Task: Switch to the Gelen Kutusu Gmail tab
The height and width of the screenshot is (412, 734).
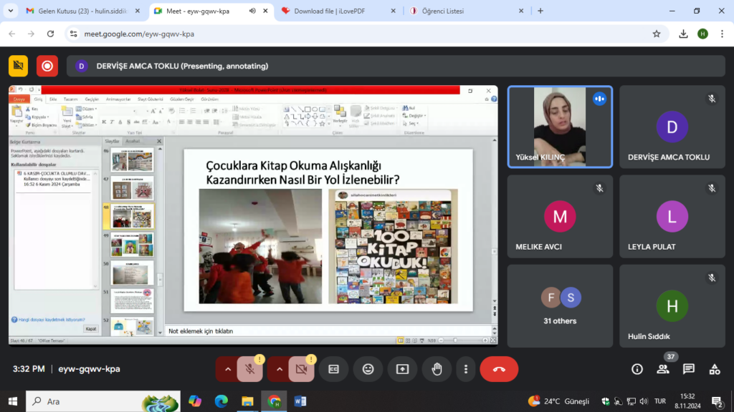Action: [79, 11]
